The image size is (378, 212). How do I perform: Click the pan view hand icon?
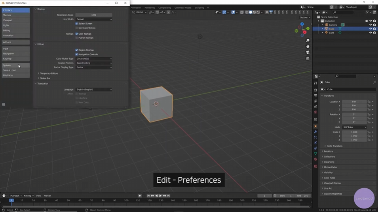[x=308, y=47]
